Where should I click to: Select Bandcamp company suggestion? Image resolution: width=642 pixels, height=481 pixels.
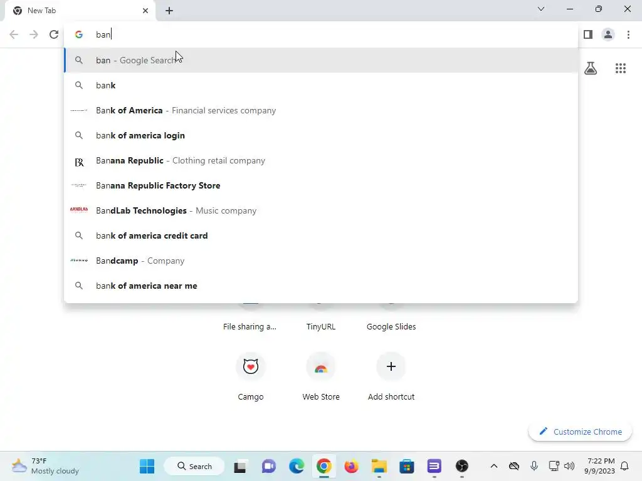321,261
